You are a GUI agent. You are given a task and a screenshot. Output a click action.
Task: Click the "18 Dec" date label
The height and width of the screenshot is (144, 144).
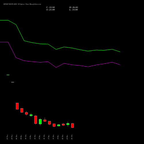coord(53,137)
